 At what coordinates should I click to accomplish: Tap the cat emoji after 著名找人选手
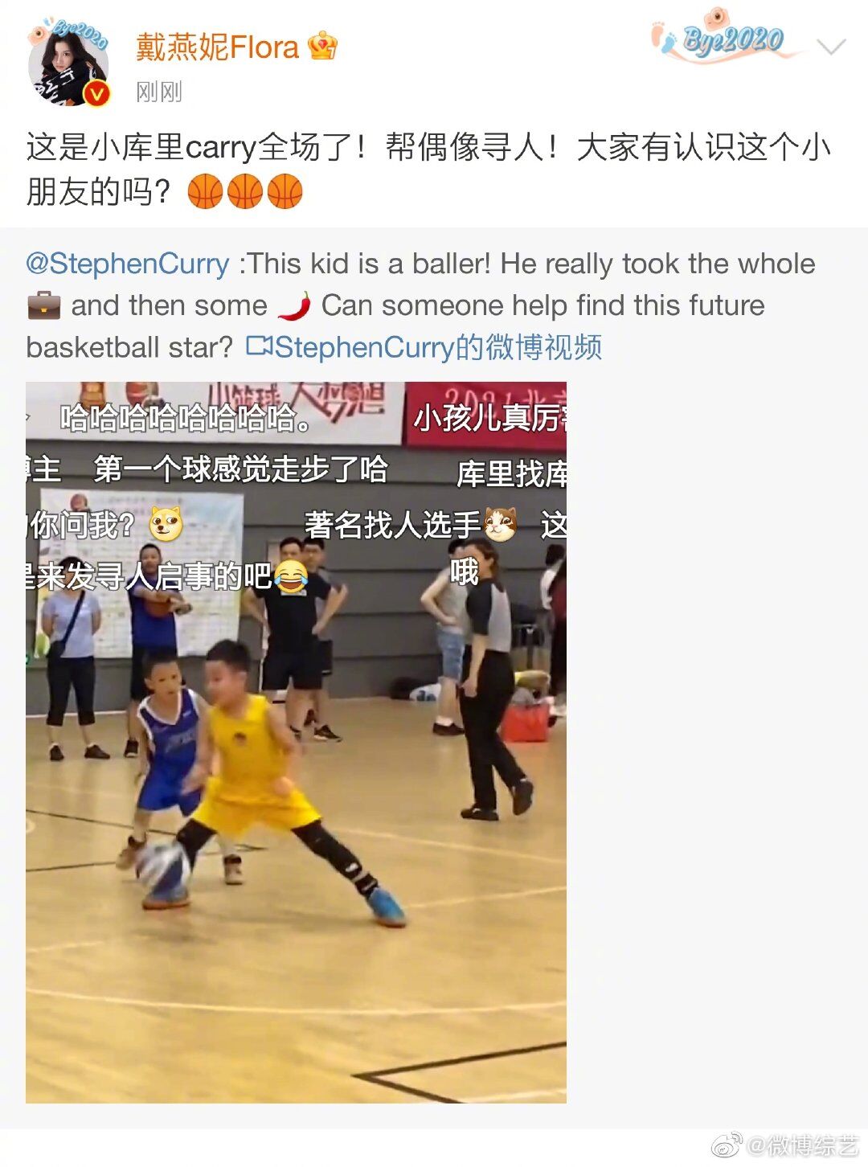pyautogui.click(x=500, y=525)
